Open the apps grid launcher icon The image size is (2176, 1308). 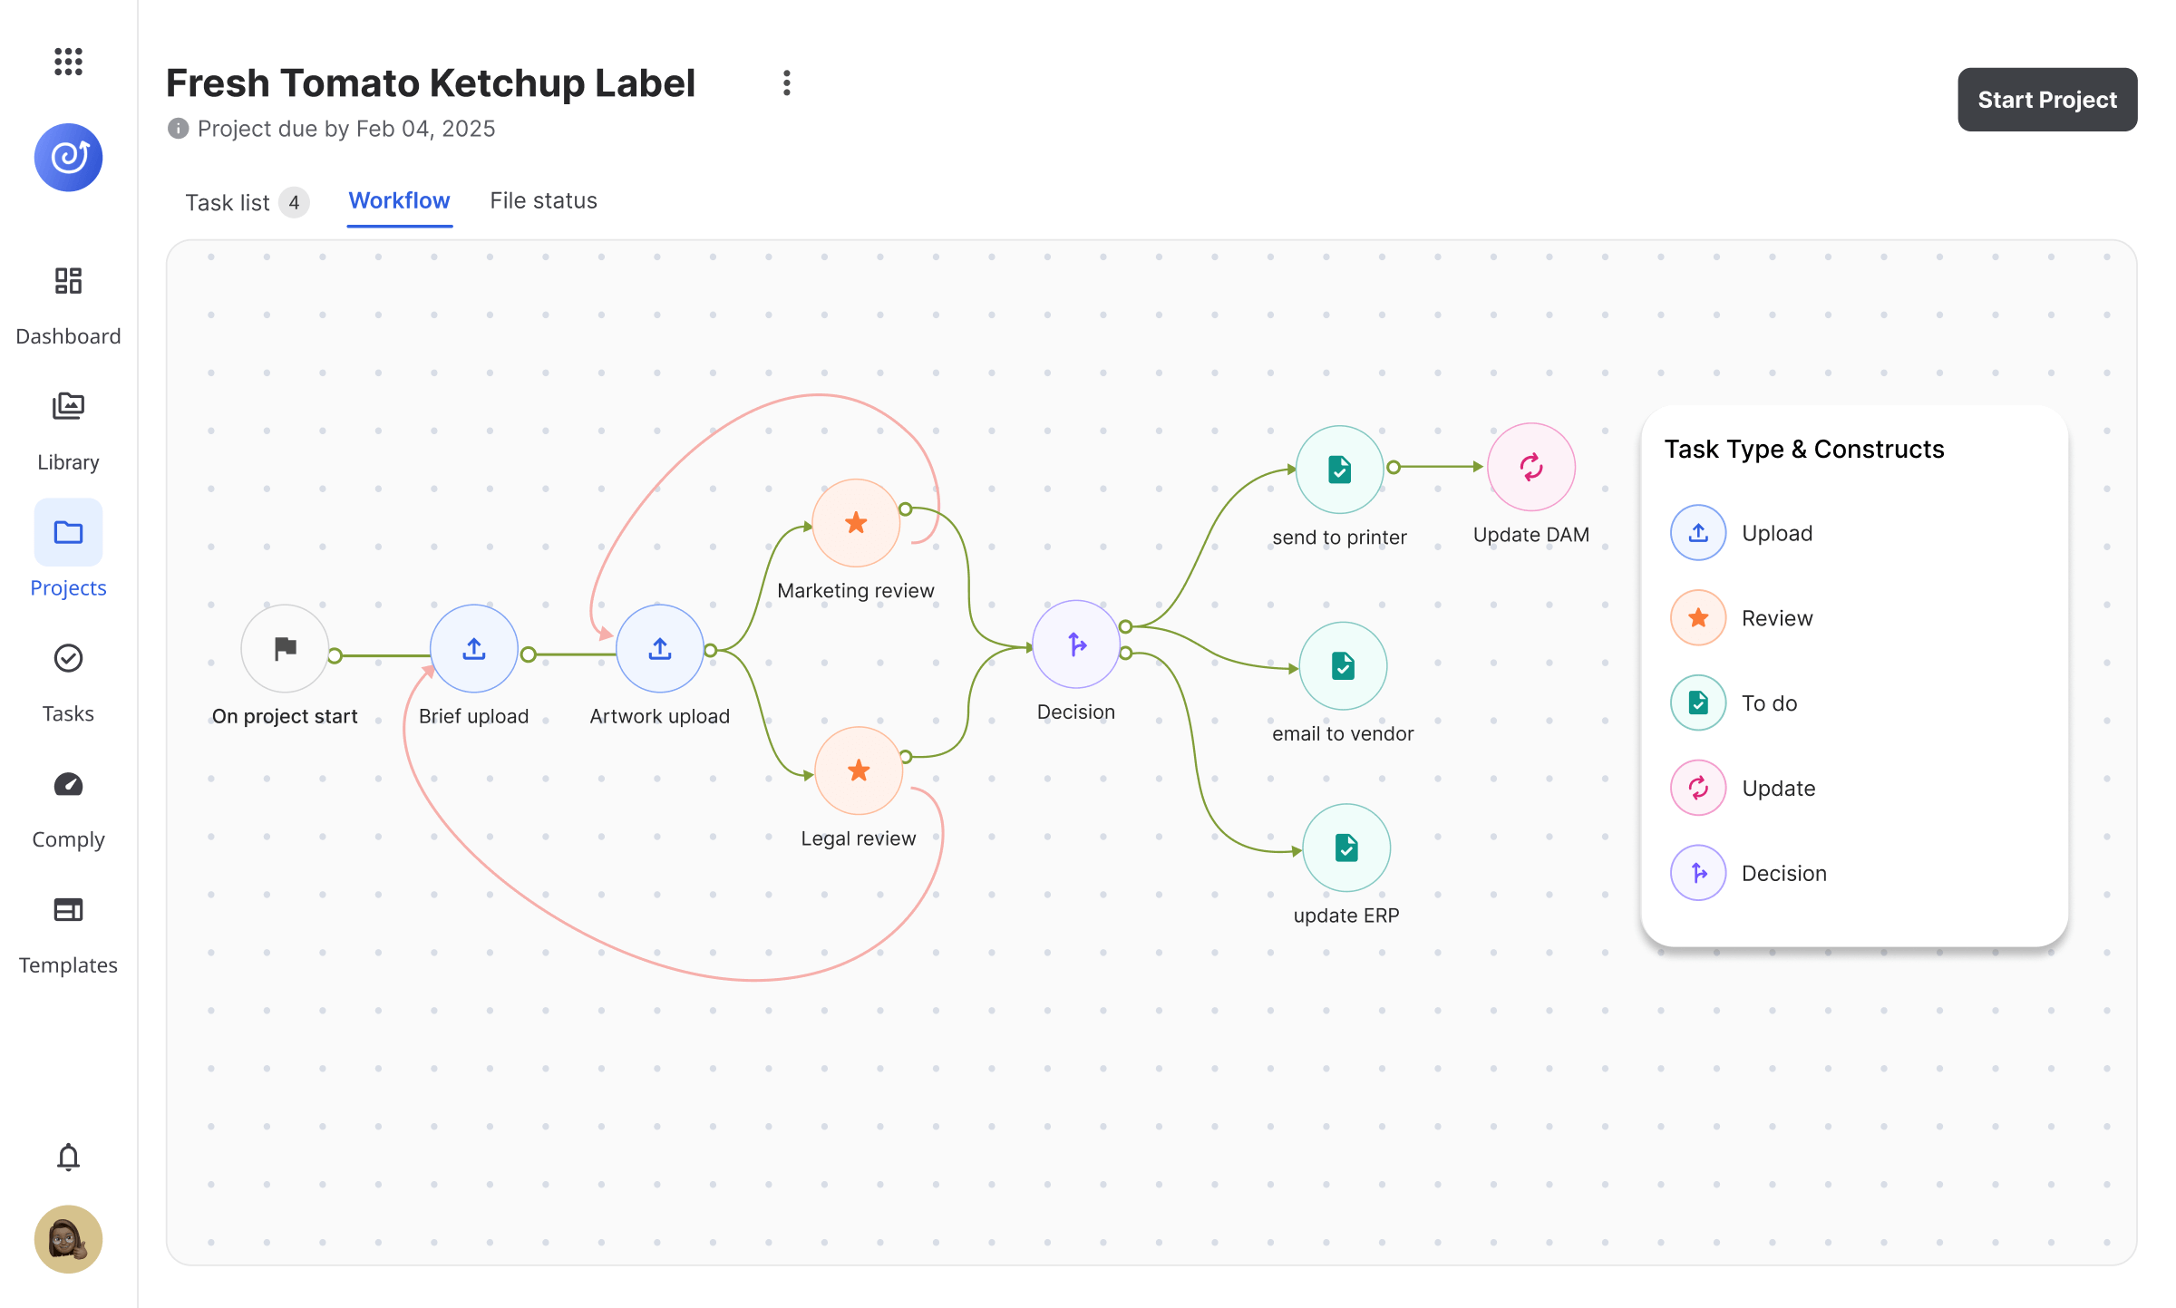point(68,62)
